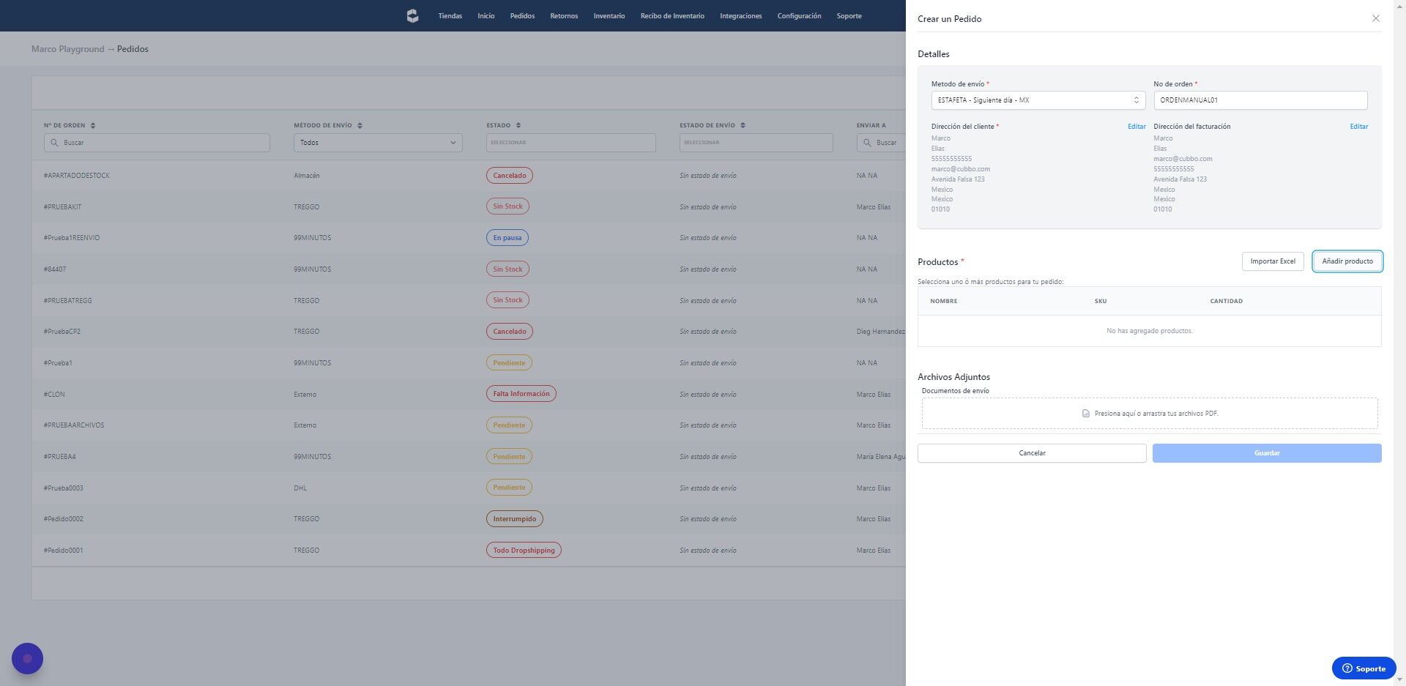Click Almacén shipping method cell

click(x=307, y=176)
